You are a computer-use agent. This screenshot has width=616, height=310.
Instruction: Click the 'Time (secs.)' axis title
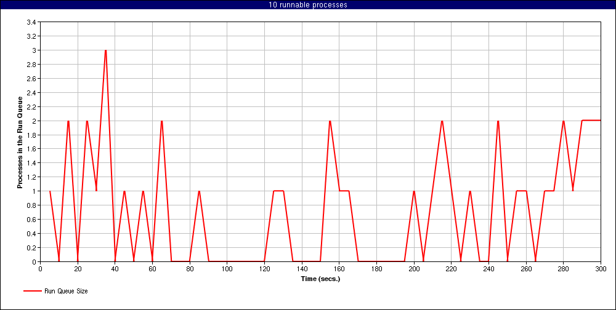click(x=320, y=279)
